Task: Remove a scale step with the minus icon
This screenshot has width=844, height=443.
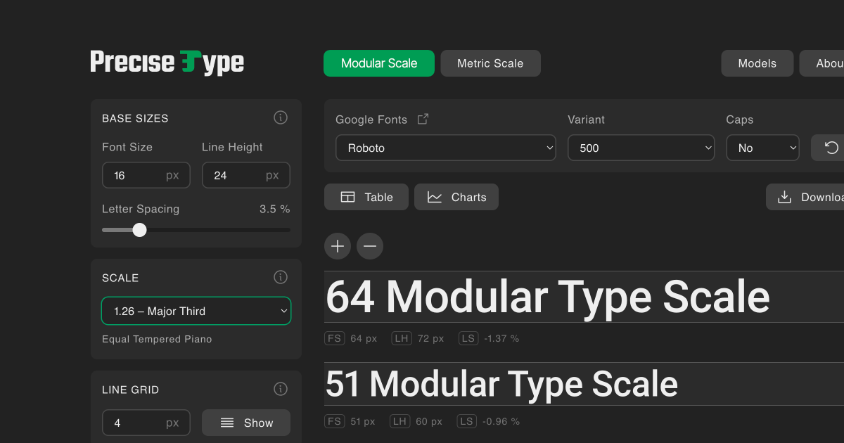Action: coord(370,246)
